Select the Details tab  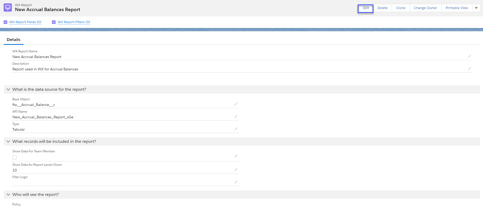coord(13,40)
